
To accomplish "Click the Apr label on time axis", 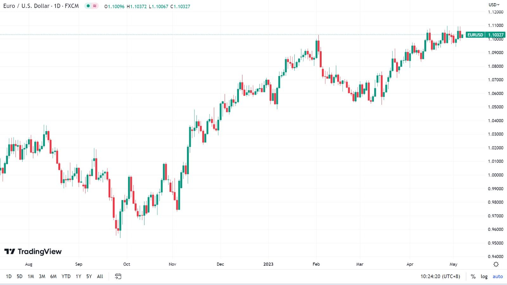I will pyautogui.click(x=410, y=264).
